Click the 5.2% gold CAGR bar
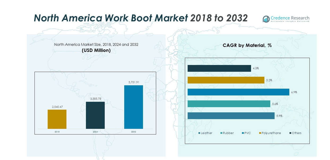330x160 pixels. pyautogui.click(x=226, y=80)
